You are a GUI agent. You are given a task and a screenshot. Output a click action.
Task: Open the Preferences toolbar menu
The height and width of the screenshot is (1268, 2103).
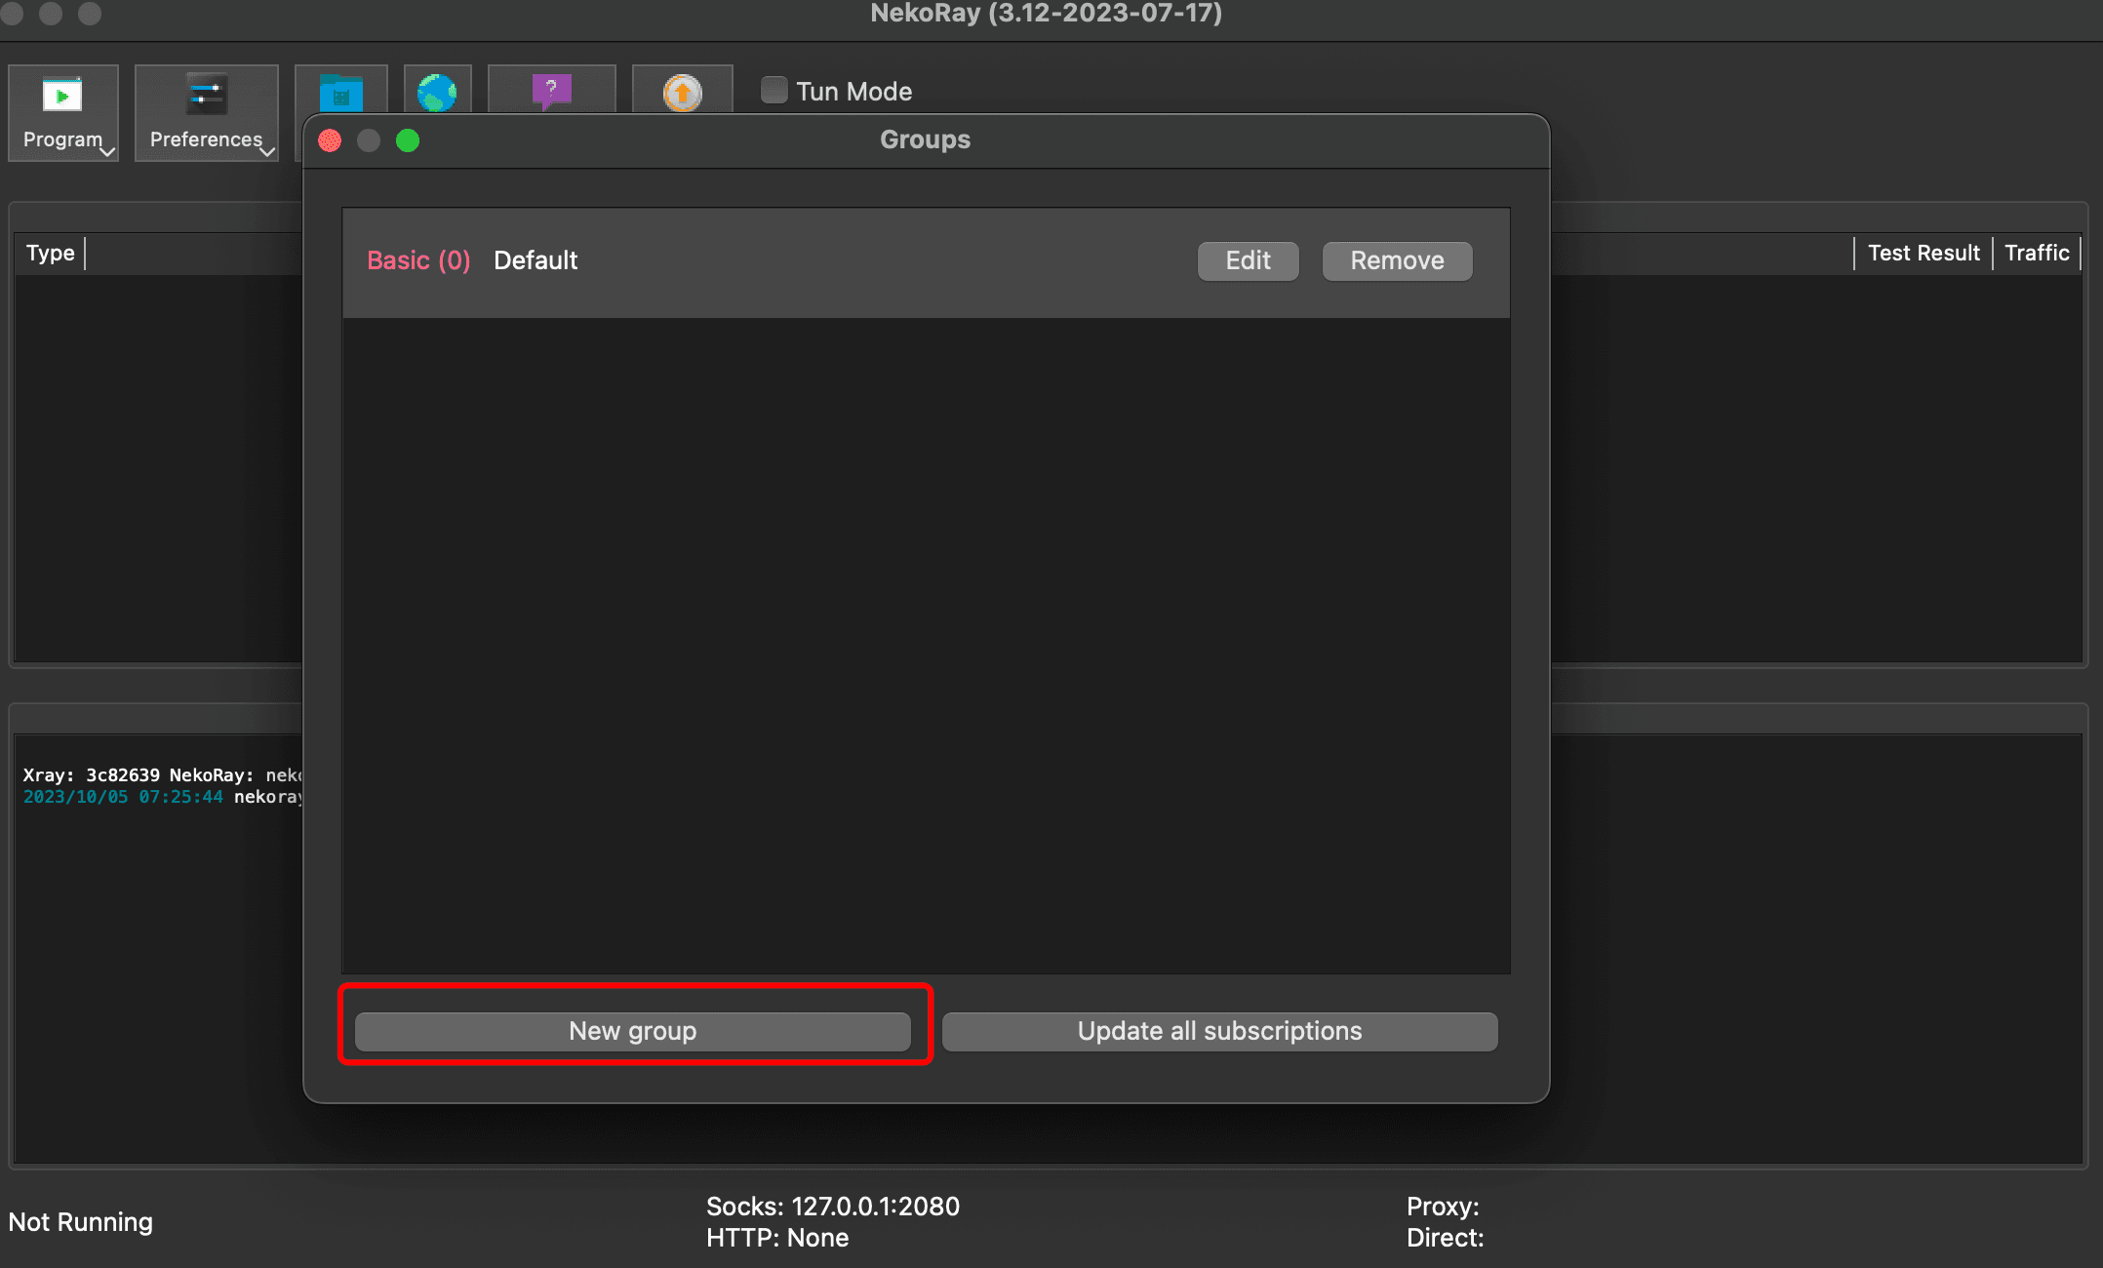pos(207,113)
